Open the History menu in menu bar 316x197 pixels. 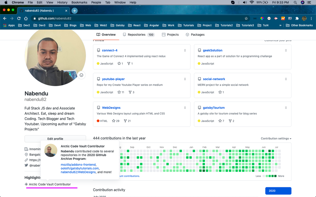pyautogui.click(x=62, y=2)
